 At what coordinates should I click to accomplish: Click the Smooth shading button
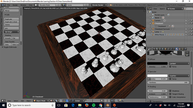[x=8, y=38]
